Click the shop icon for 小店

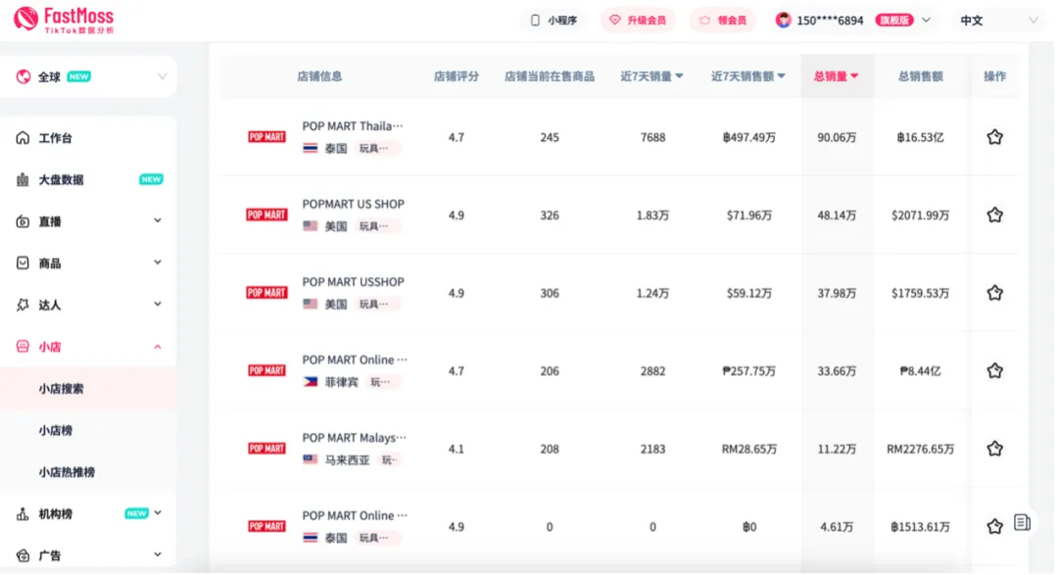pyautogui.click(x=23, y=347)
